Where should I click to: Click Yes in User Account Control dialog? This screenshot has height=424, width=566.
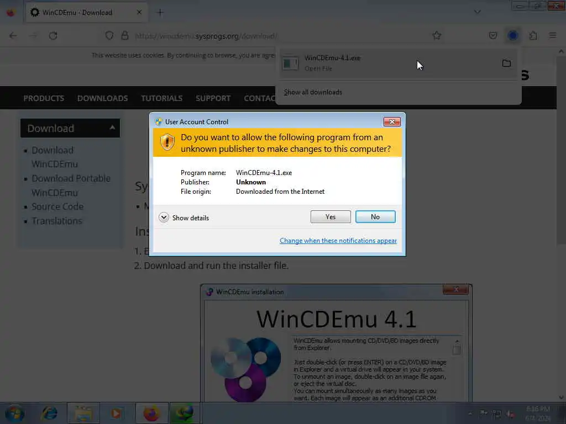tap(331, 216)
